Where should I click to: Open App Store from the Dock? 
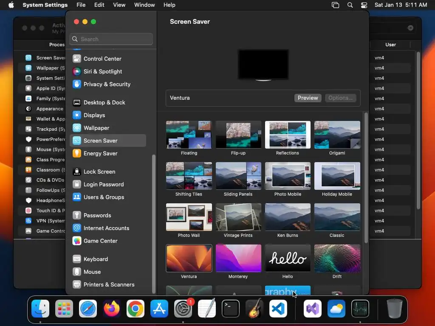pos(159,309)
